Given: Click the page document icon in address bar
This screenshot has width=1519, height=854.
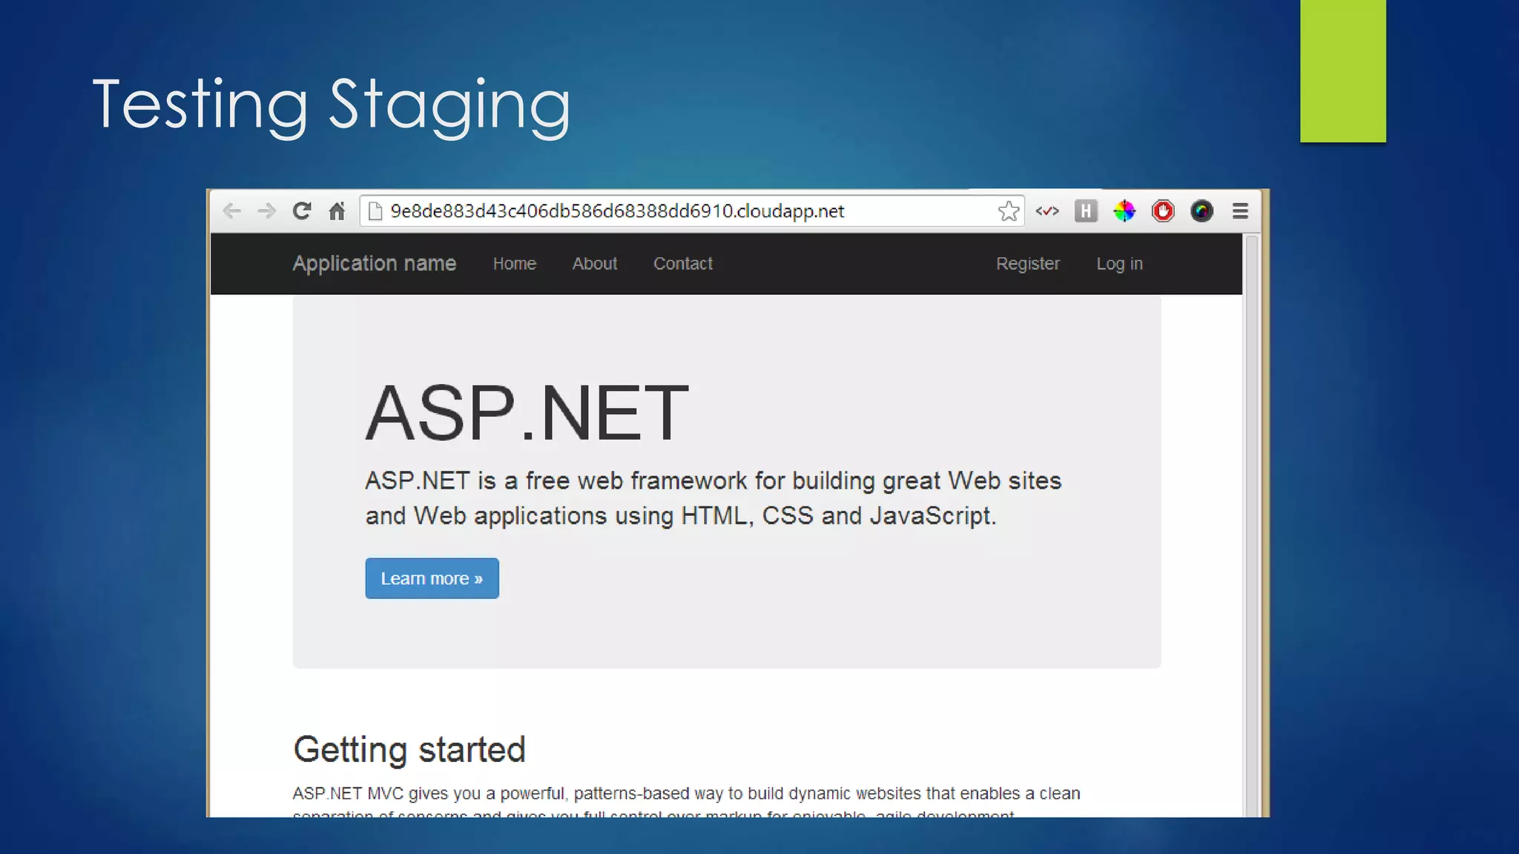Looking at the screenshot, I should [375, 211].
